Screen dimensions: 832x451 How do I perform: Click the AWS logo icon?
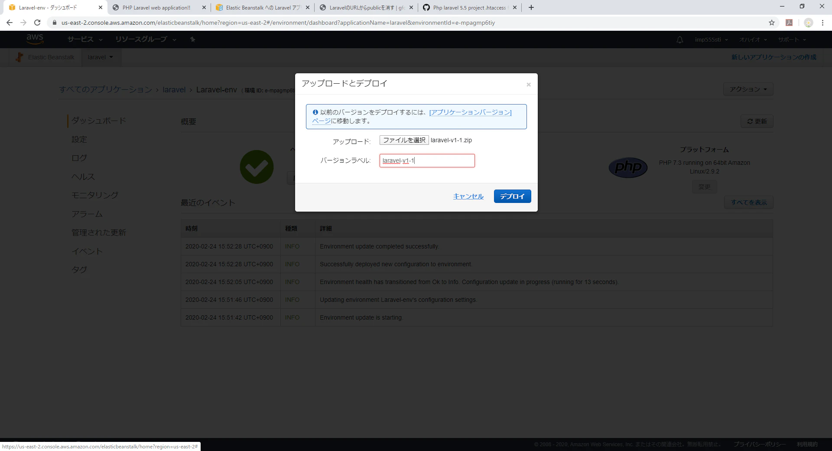(x=35, y=39)
